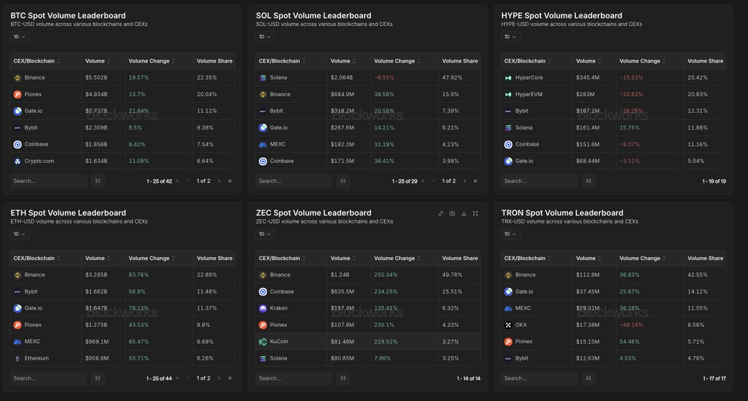This screenshot has height=401, width=748.
Task: Go to next page in SOL leaderboard
Action: click(x=464, y=181)
